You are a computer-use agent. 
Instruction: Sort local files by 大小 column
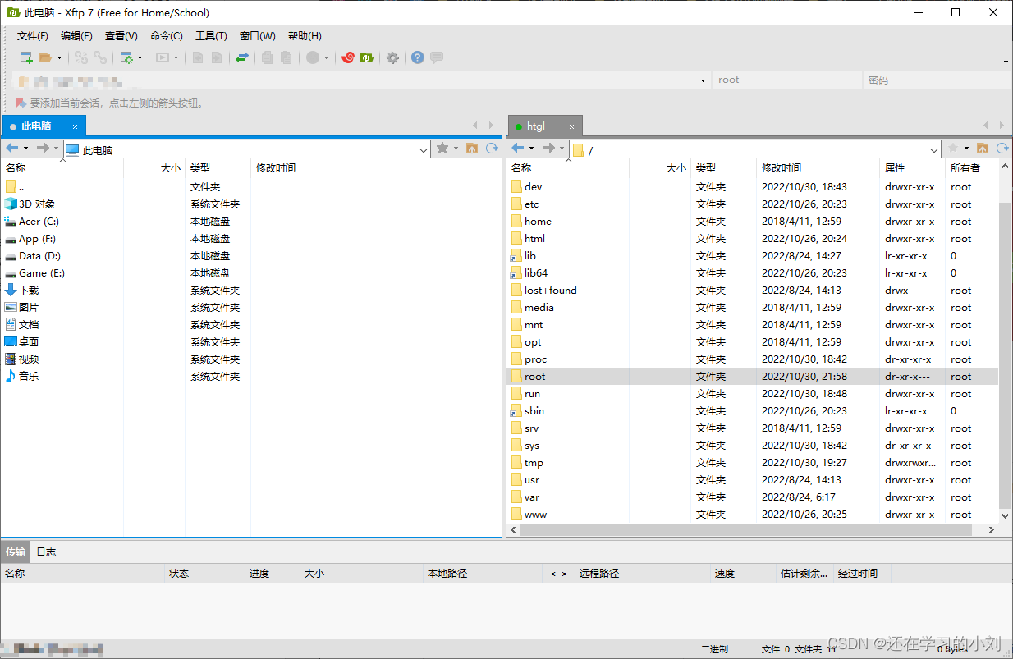point(154,167)
